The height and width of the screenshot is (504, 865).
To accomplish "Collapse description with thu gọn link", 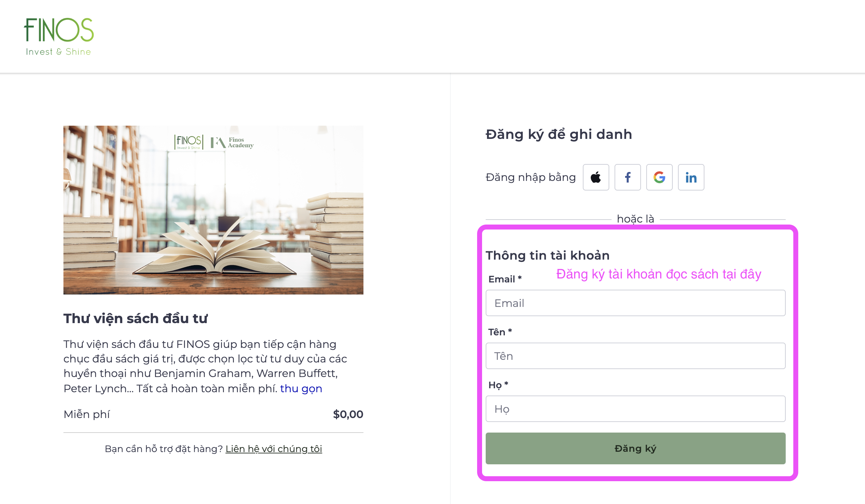I will coord(301,389).
